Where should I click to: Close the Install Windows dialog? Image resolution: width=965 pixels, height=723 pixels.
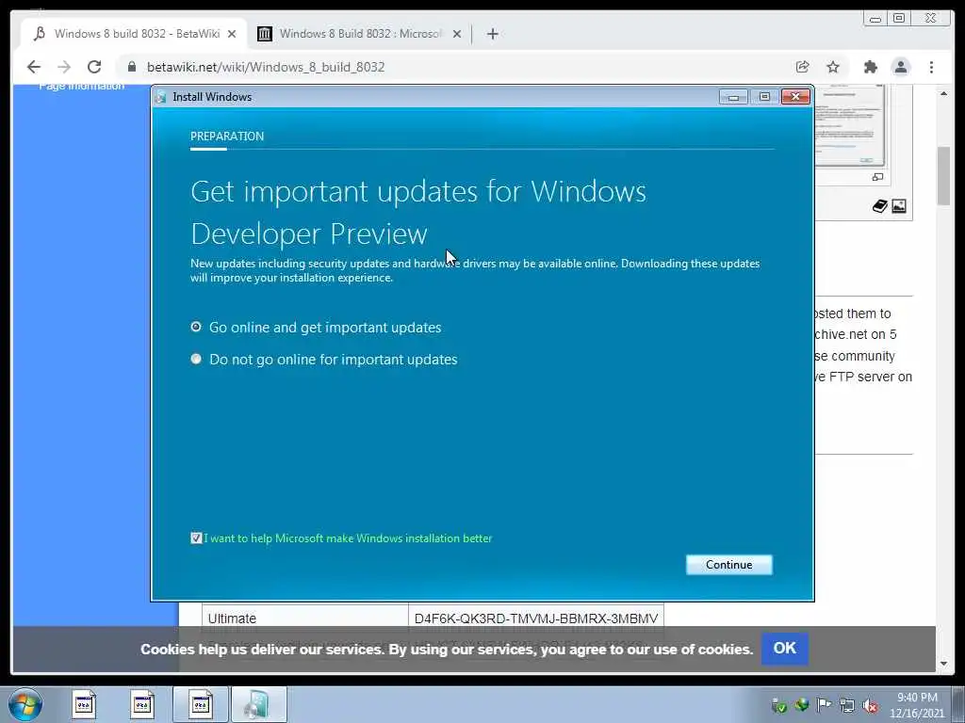click(795, 97)
